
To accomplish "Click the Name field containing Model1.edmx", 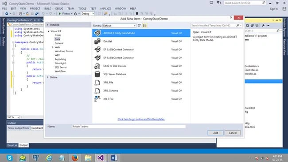I will pyautogui.click(x=129, y=127).
